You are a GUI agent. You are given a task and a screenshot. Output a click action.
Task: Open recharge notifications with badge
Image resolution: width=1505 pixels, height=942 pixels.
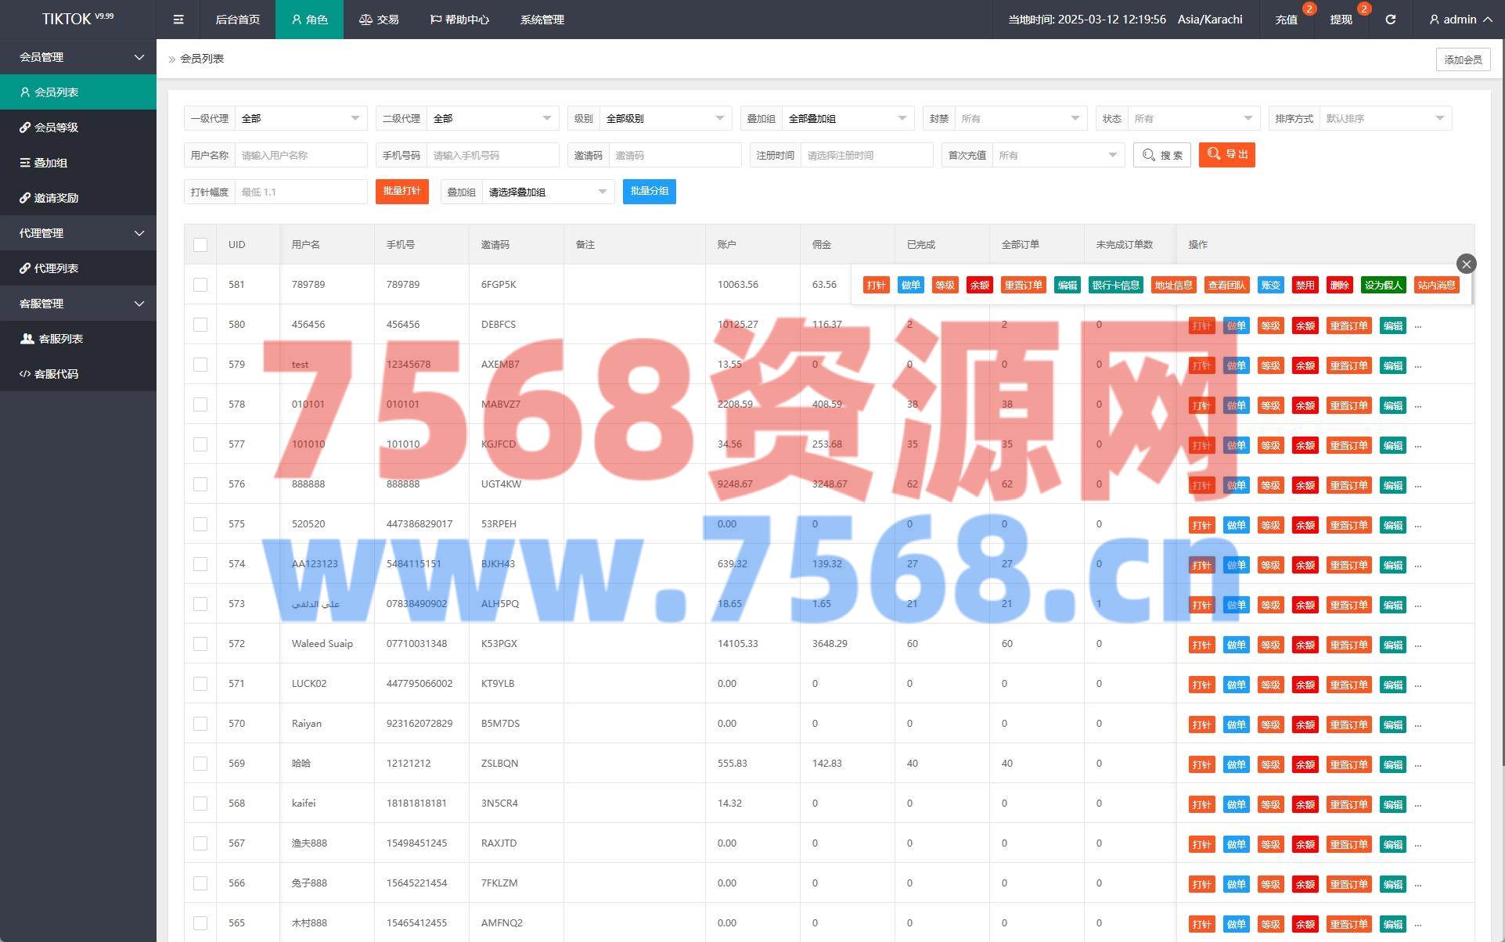[1287, 20]
